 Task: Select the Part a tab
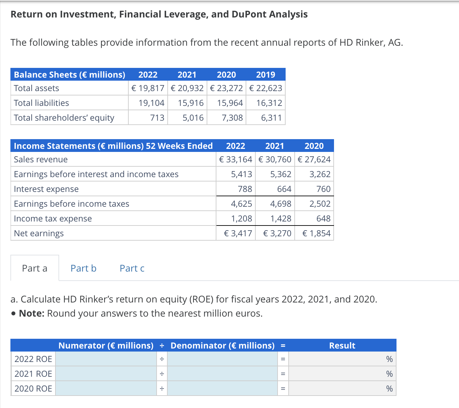35,268
